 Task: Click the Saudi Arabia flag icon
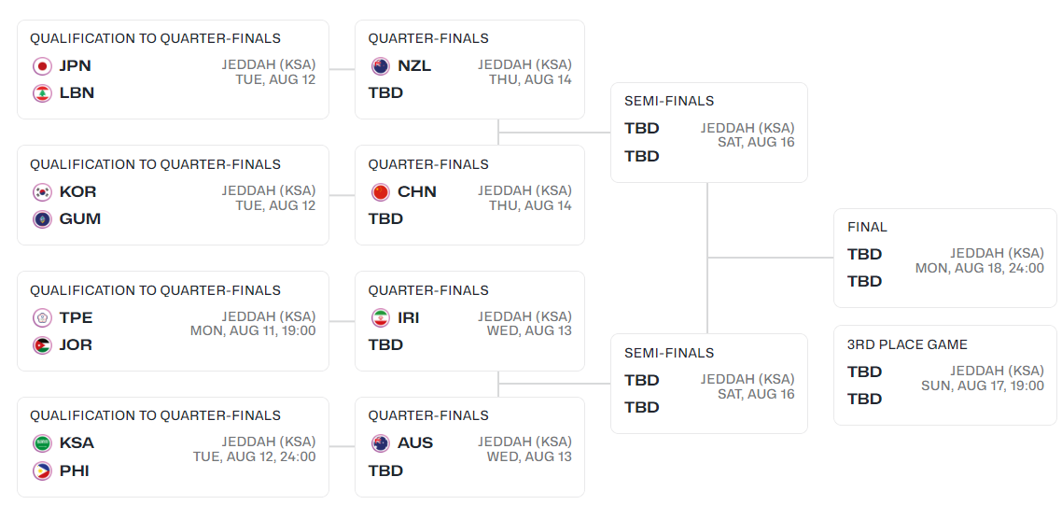point(42,443)
